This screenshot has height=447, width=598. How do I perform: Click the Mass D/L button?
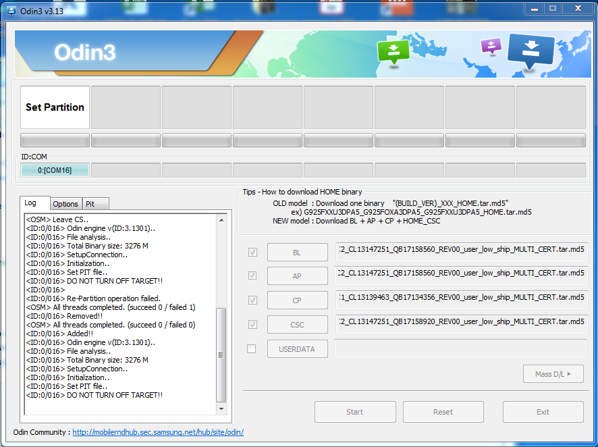(553, 374)
